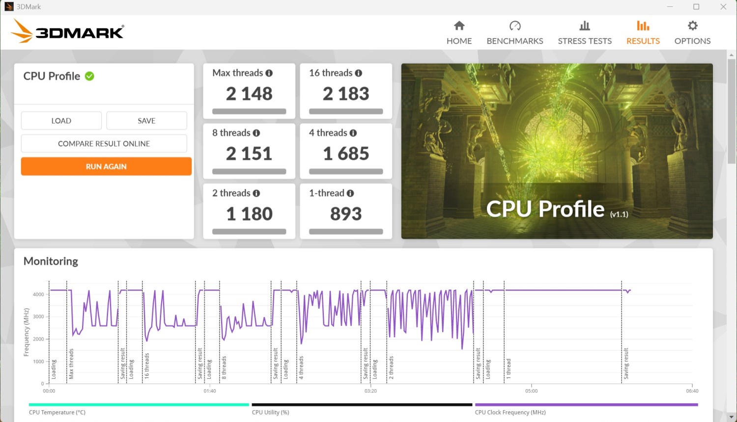The height and width of the screenshot is (422, 737).
Task: Click the vertical scrollbar thumb
Action: pyautogui.click(x=732, y=112)
